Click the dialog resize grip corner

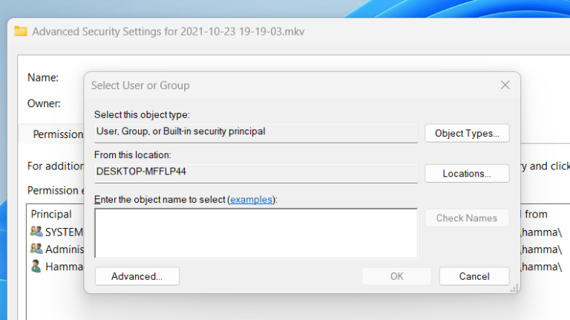point(514,289)
